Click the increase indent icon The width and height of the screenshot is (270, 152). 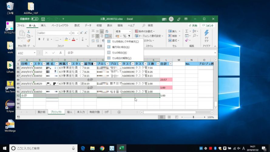97,41
